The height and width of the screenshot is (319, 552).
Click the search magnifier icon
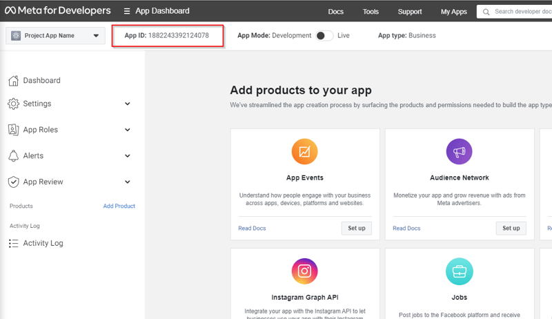click(x=486, y=12)
